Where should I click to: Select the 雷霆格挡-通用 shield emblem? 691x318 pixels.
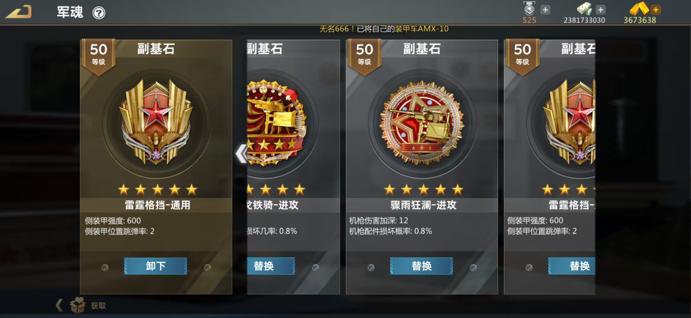[156, 122]
